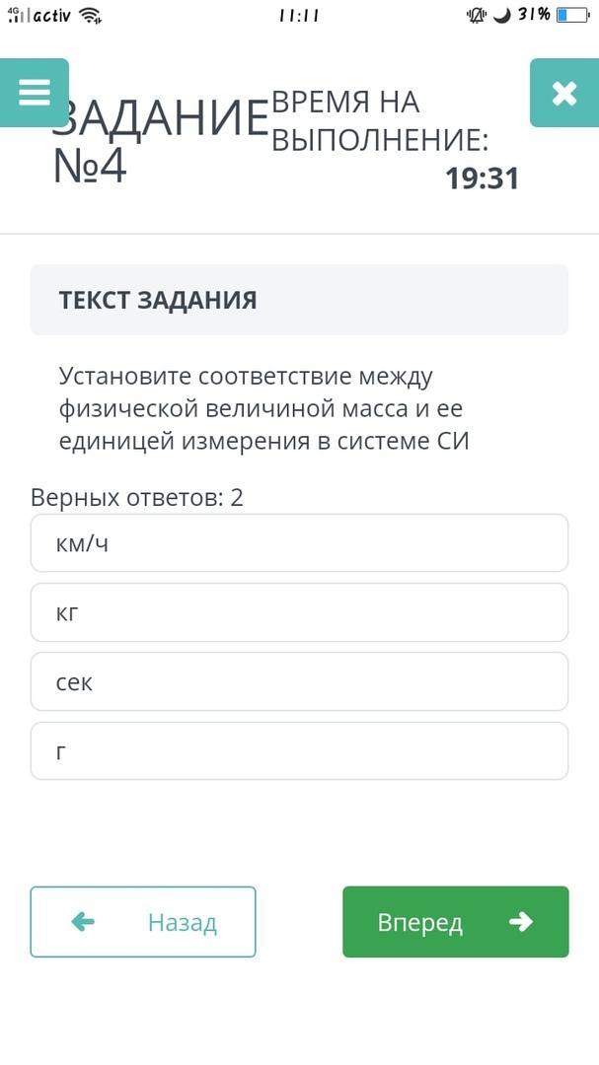Tap the silent mode bell icon
The image size is (599, 1065).
pyautogui.click(x=477, y=16)
